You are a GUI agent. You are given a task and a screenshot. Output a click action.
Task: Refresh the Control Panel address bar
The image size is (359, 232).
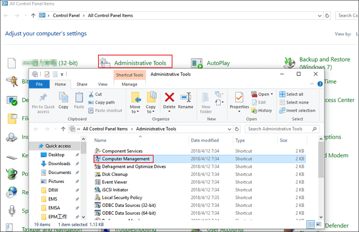(327, 16)
